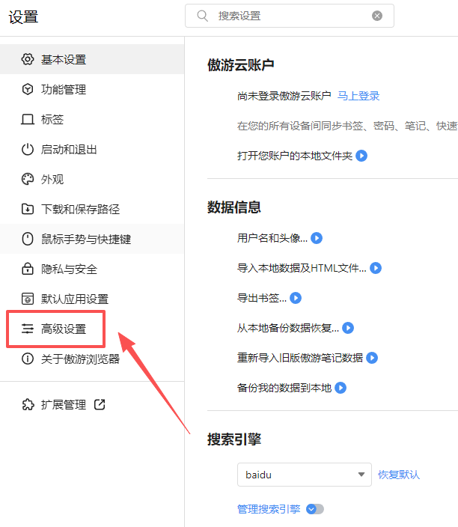Click 重新导入旧版傲游笔记数据 option
This screenshot has width=458, height=527.
click(300, 358)
